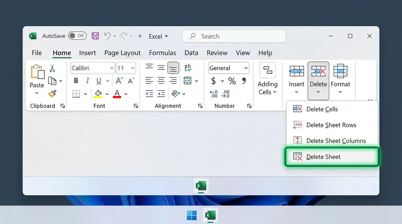
Task: Click the Redo arrow icon
Action: point(124,36)
